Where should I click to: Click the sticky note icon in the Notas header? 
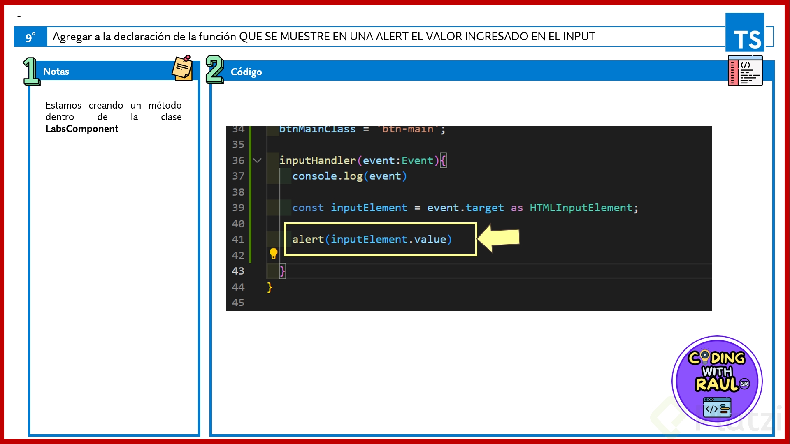coord(182,68)
